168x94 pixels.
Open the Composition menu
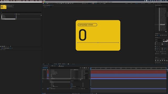[19, 1]
